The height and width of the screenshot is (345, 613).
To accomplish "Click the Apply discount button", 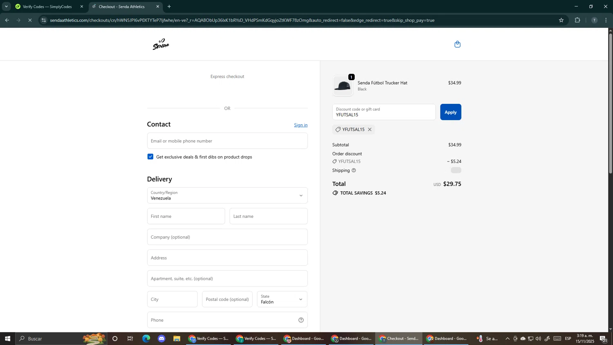I will [450, 112].
